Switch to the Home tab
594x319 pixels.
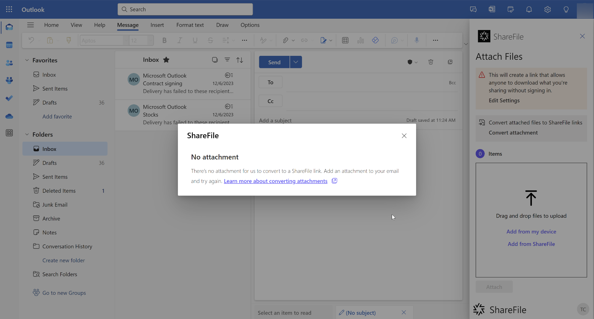51,25
